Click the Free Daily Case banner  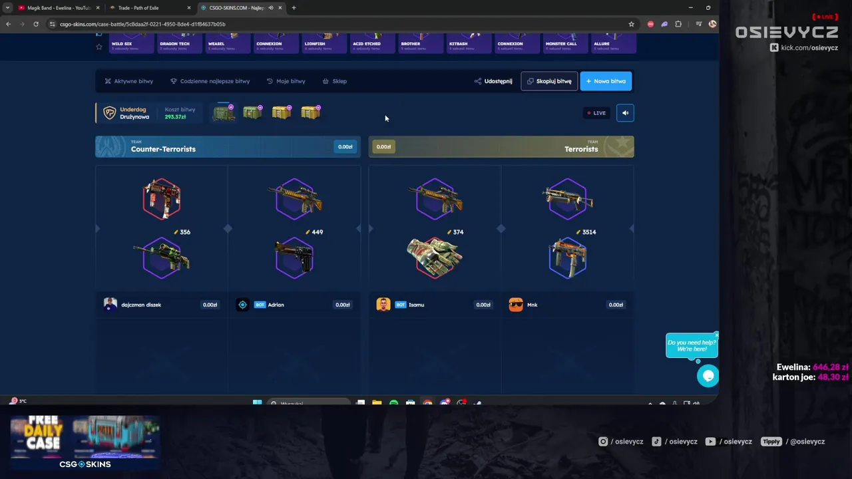pos(85,442)
